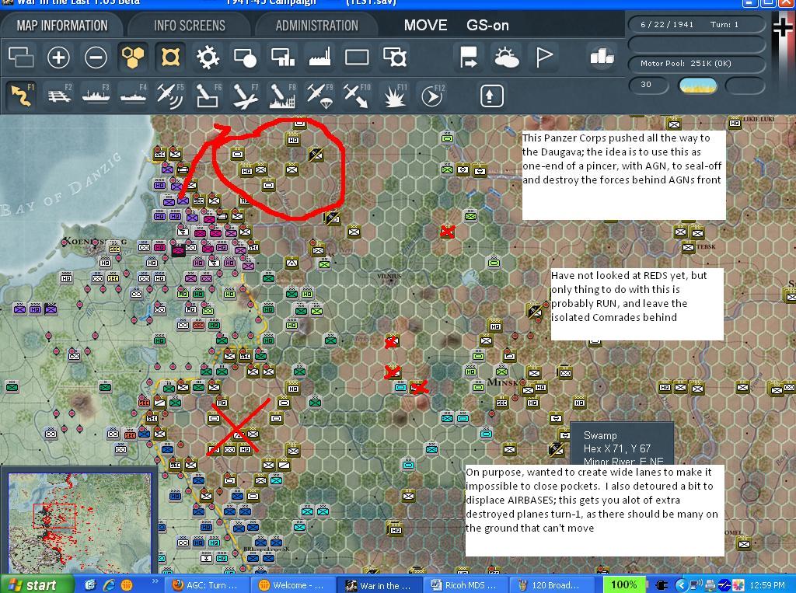The width and height of the screenshot is (796, 593).
Task: Click the F12 arrow button
Action: coord(432,96)
